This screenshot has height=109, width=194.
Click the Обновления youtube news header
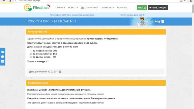[x=96, y=83]
